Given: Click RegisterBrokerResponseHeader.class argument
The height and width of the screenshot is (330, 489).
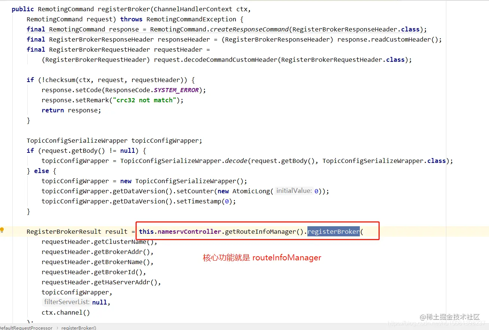Looking at the screenshot, I should tap(356, 29).
